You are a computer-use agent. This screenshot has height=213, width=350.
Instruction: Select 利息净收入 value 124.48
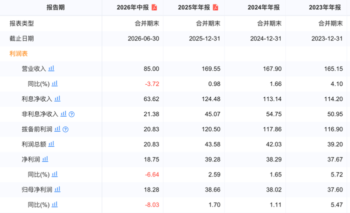pos(211,99)
